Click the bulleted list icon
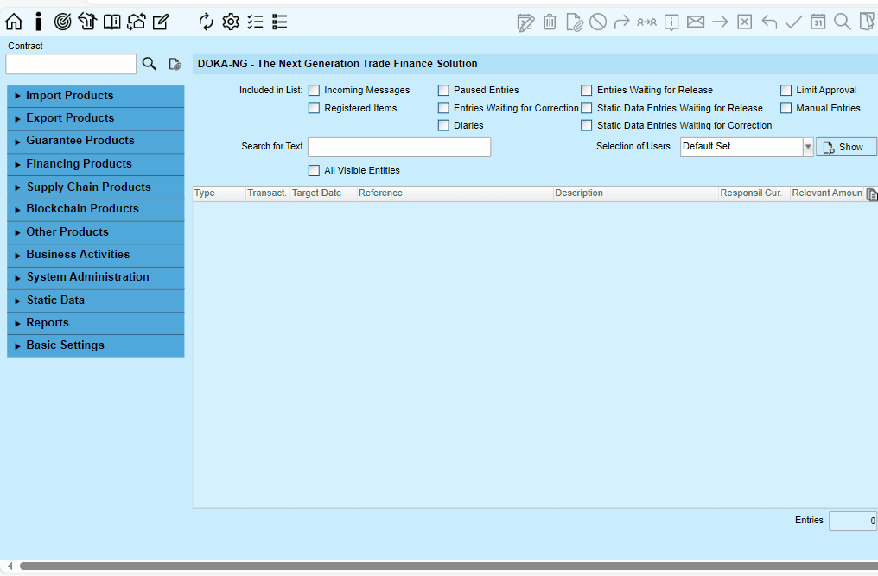The width and height of the screenshot is (878, 576). 279,22
